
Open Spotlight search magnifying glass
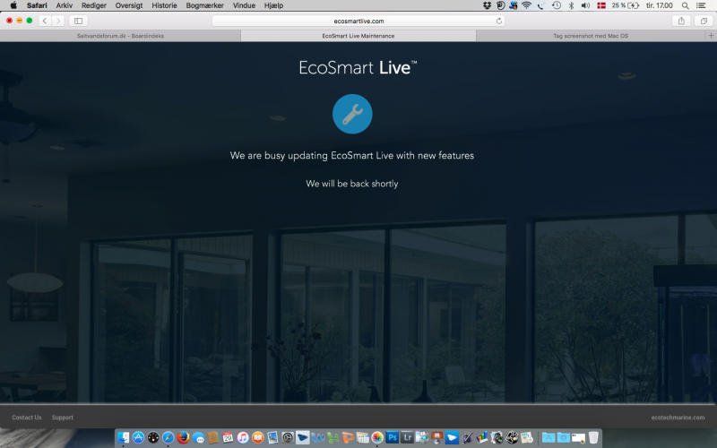pyautogui.click(x=686, y=5)
